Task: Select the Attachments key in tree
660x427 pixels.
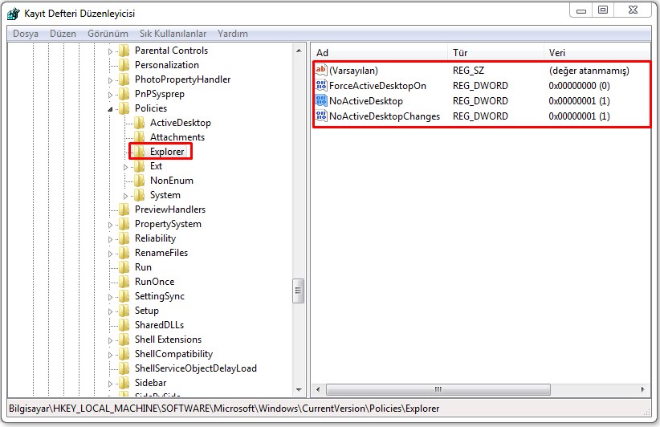Action: point(177,137)
